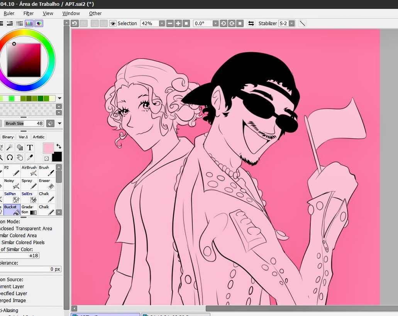Open the Stabilizer S-2 dropdown
The image size is (398, 316).
coord(291,23)
